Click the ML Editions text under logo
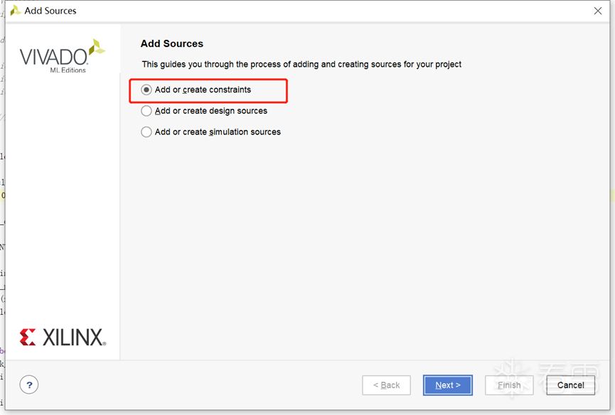This screenshot has height=415, width=615. (x=68, y=70)
